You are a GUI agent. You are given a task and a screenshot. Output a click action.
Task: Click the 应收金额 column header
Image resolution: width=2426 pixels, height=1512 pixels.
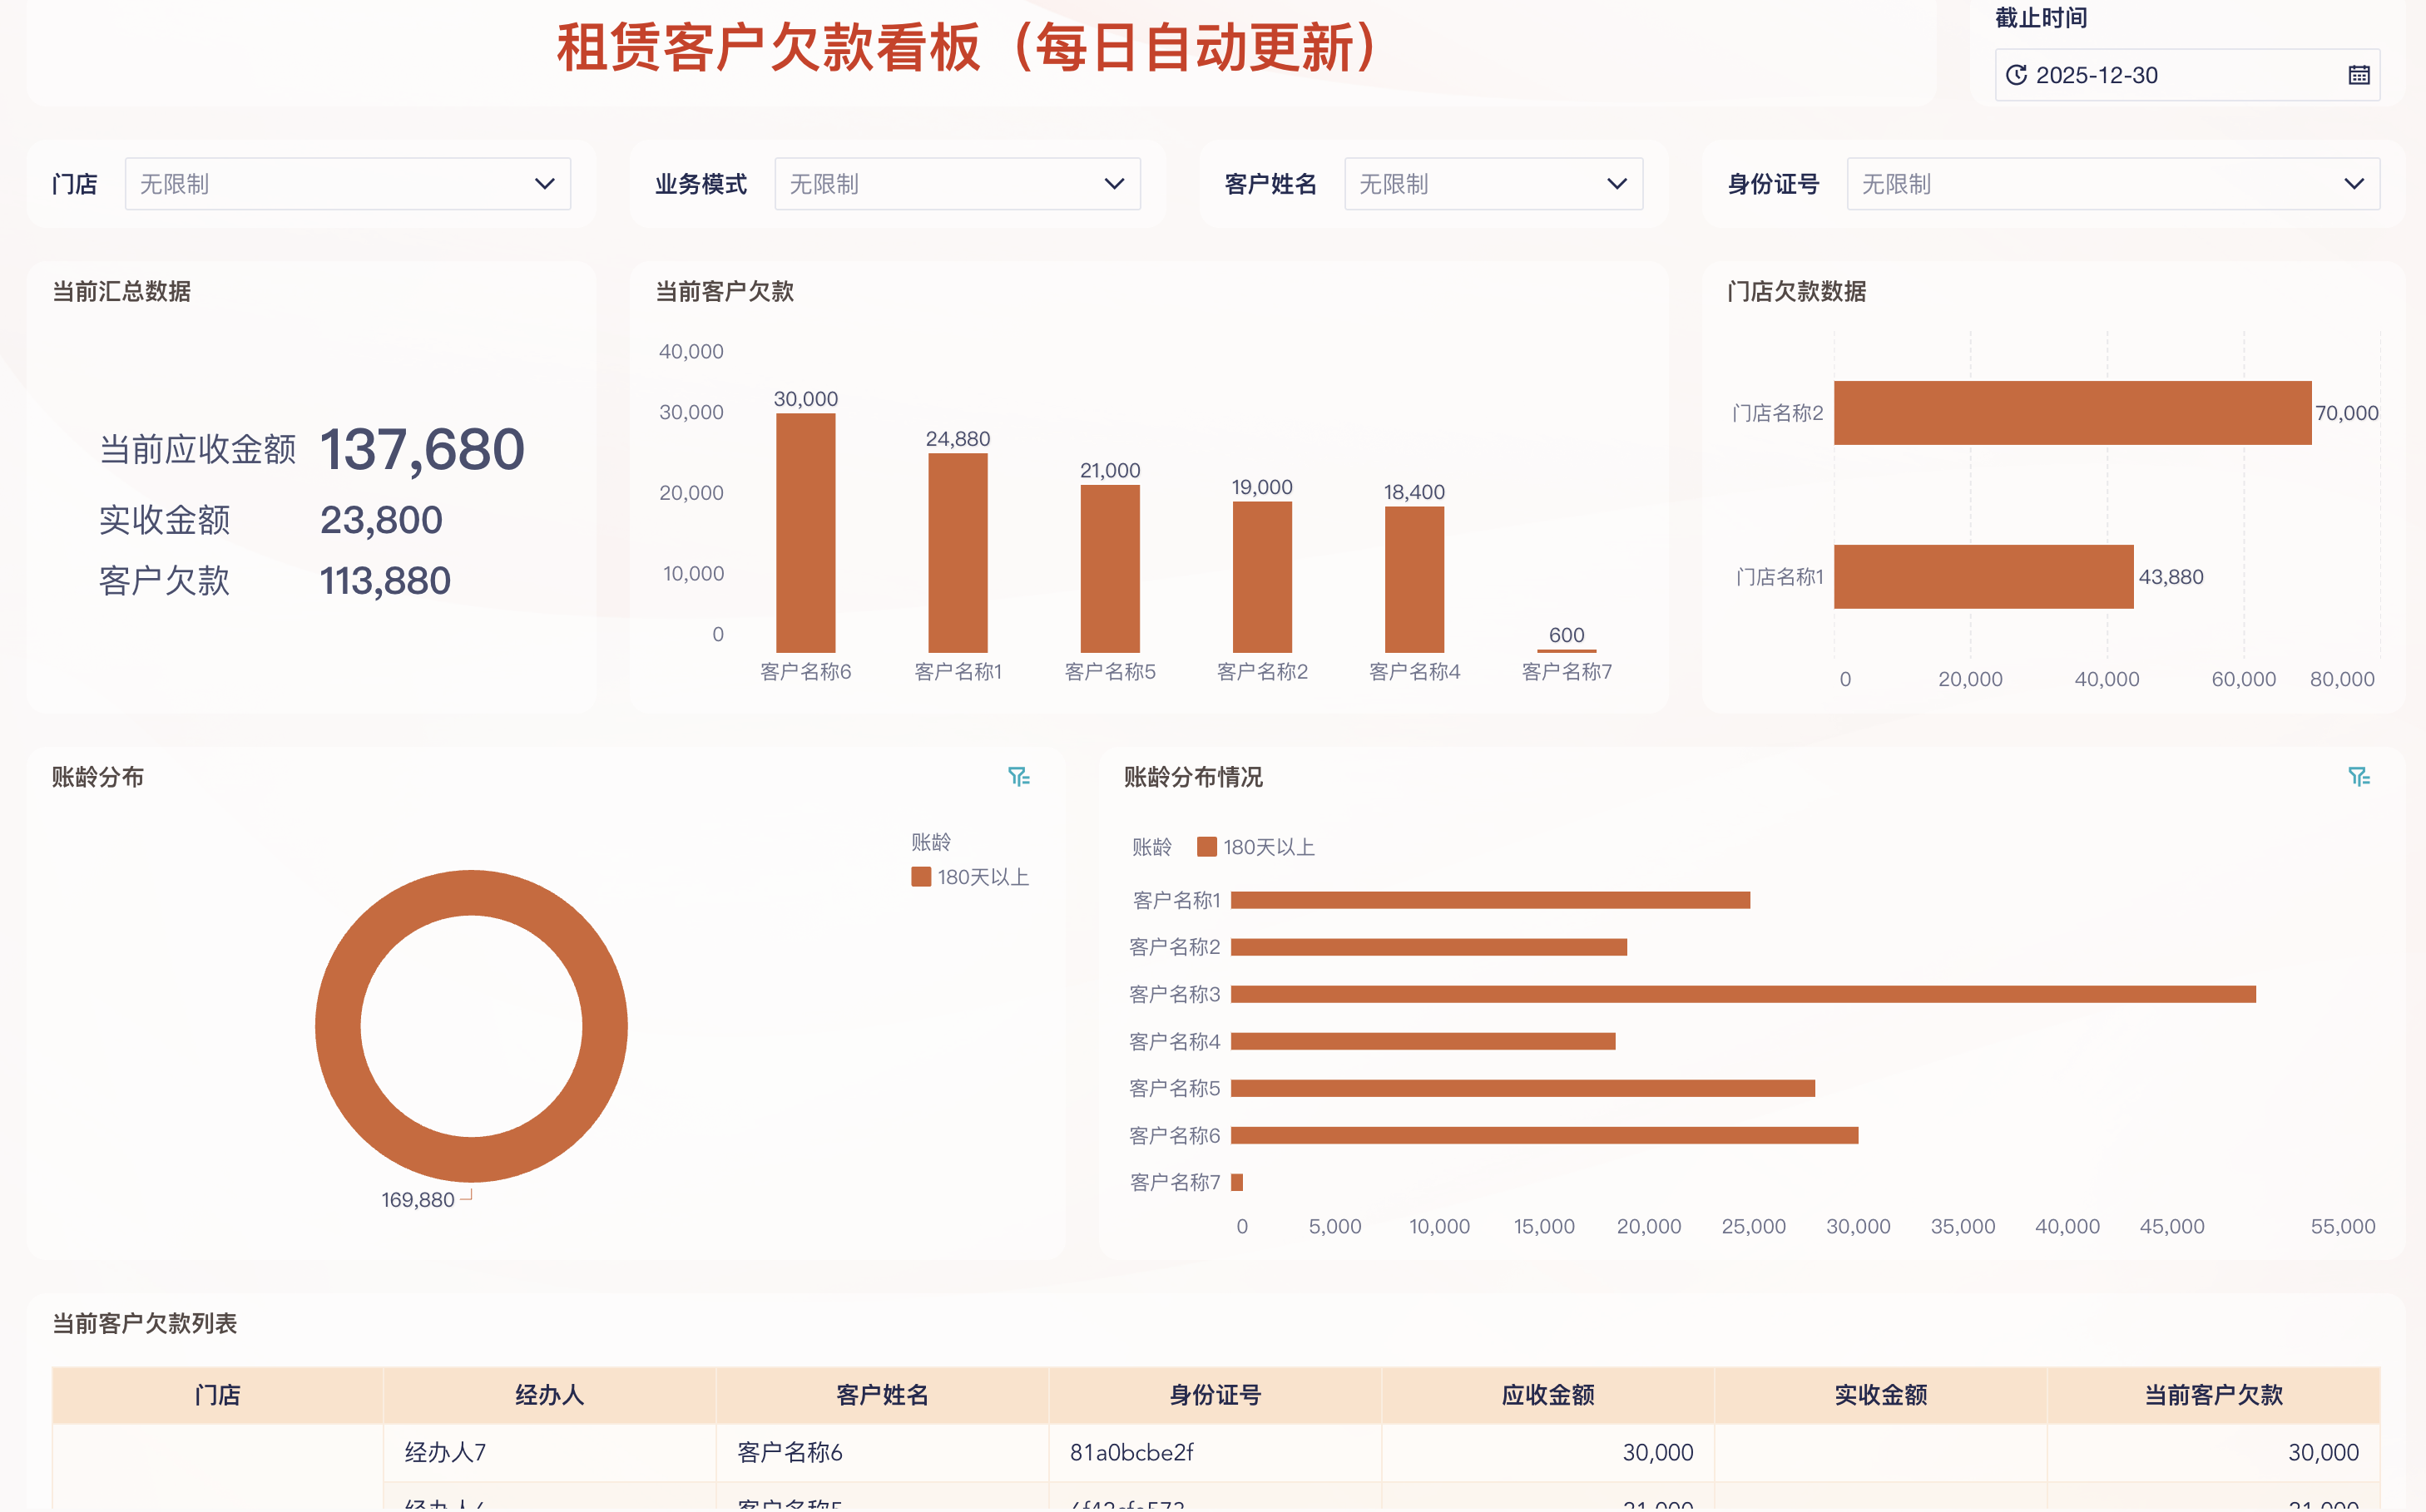pos(1547,1395)
